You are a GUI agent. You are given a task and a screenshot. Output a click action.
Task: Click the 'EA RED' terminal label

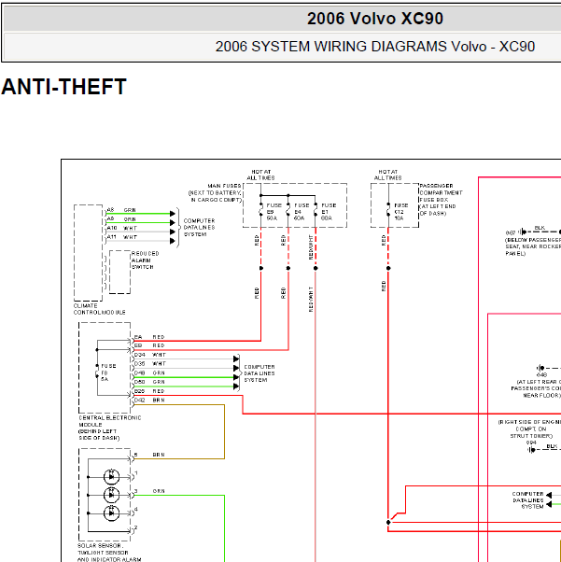click(149, 337)
